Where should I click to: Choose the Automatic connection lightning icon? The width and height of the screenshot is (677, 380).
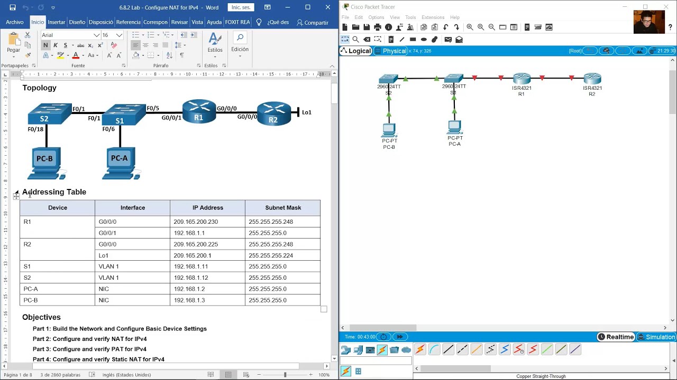click(x=420, y=349)
